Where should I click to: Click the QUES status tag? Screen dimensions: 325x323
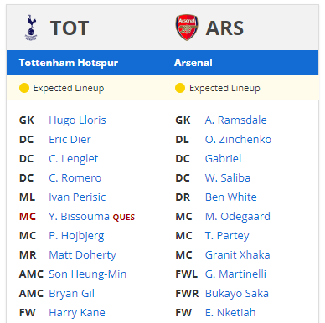pyautogui.click(x=124, y=218)
